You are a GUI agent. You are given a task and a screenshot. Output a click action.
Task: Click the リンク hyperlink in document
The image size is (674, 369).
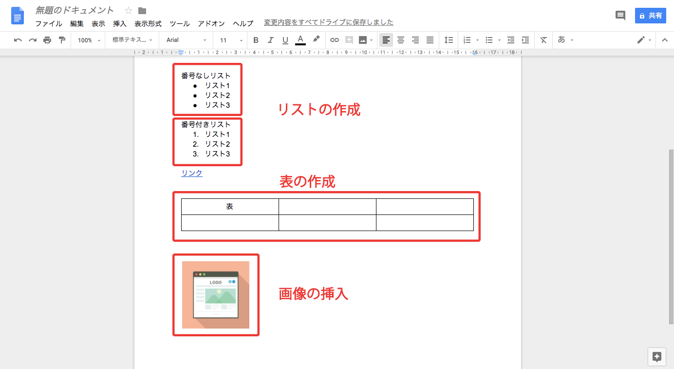[192, 173]
